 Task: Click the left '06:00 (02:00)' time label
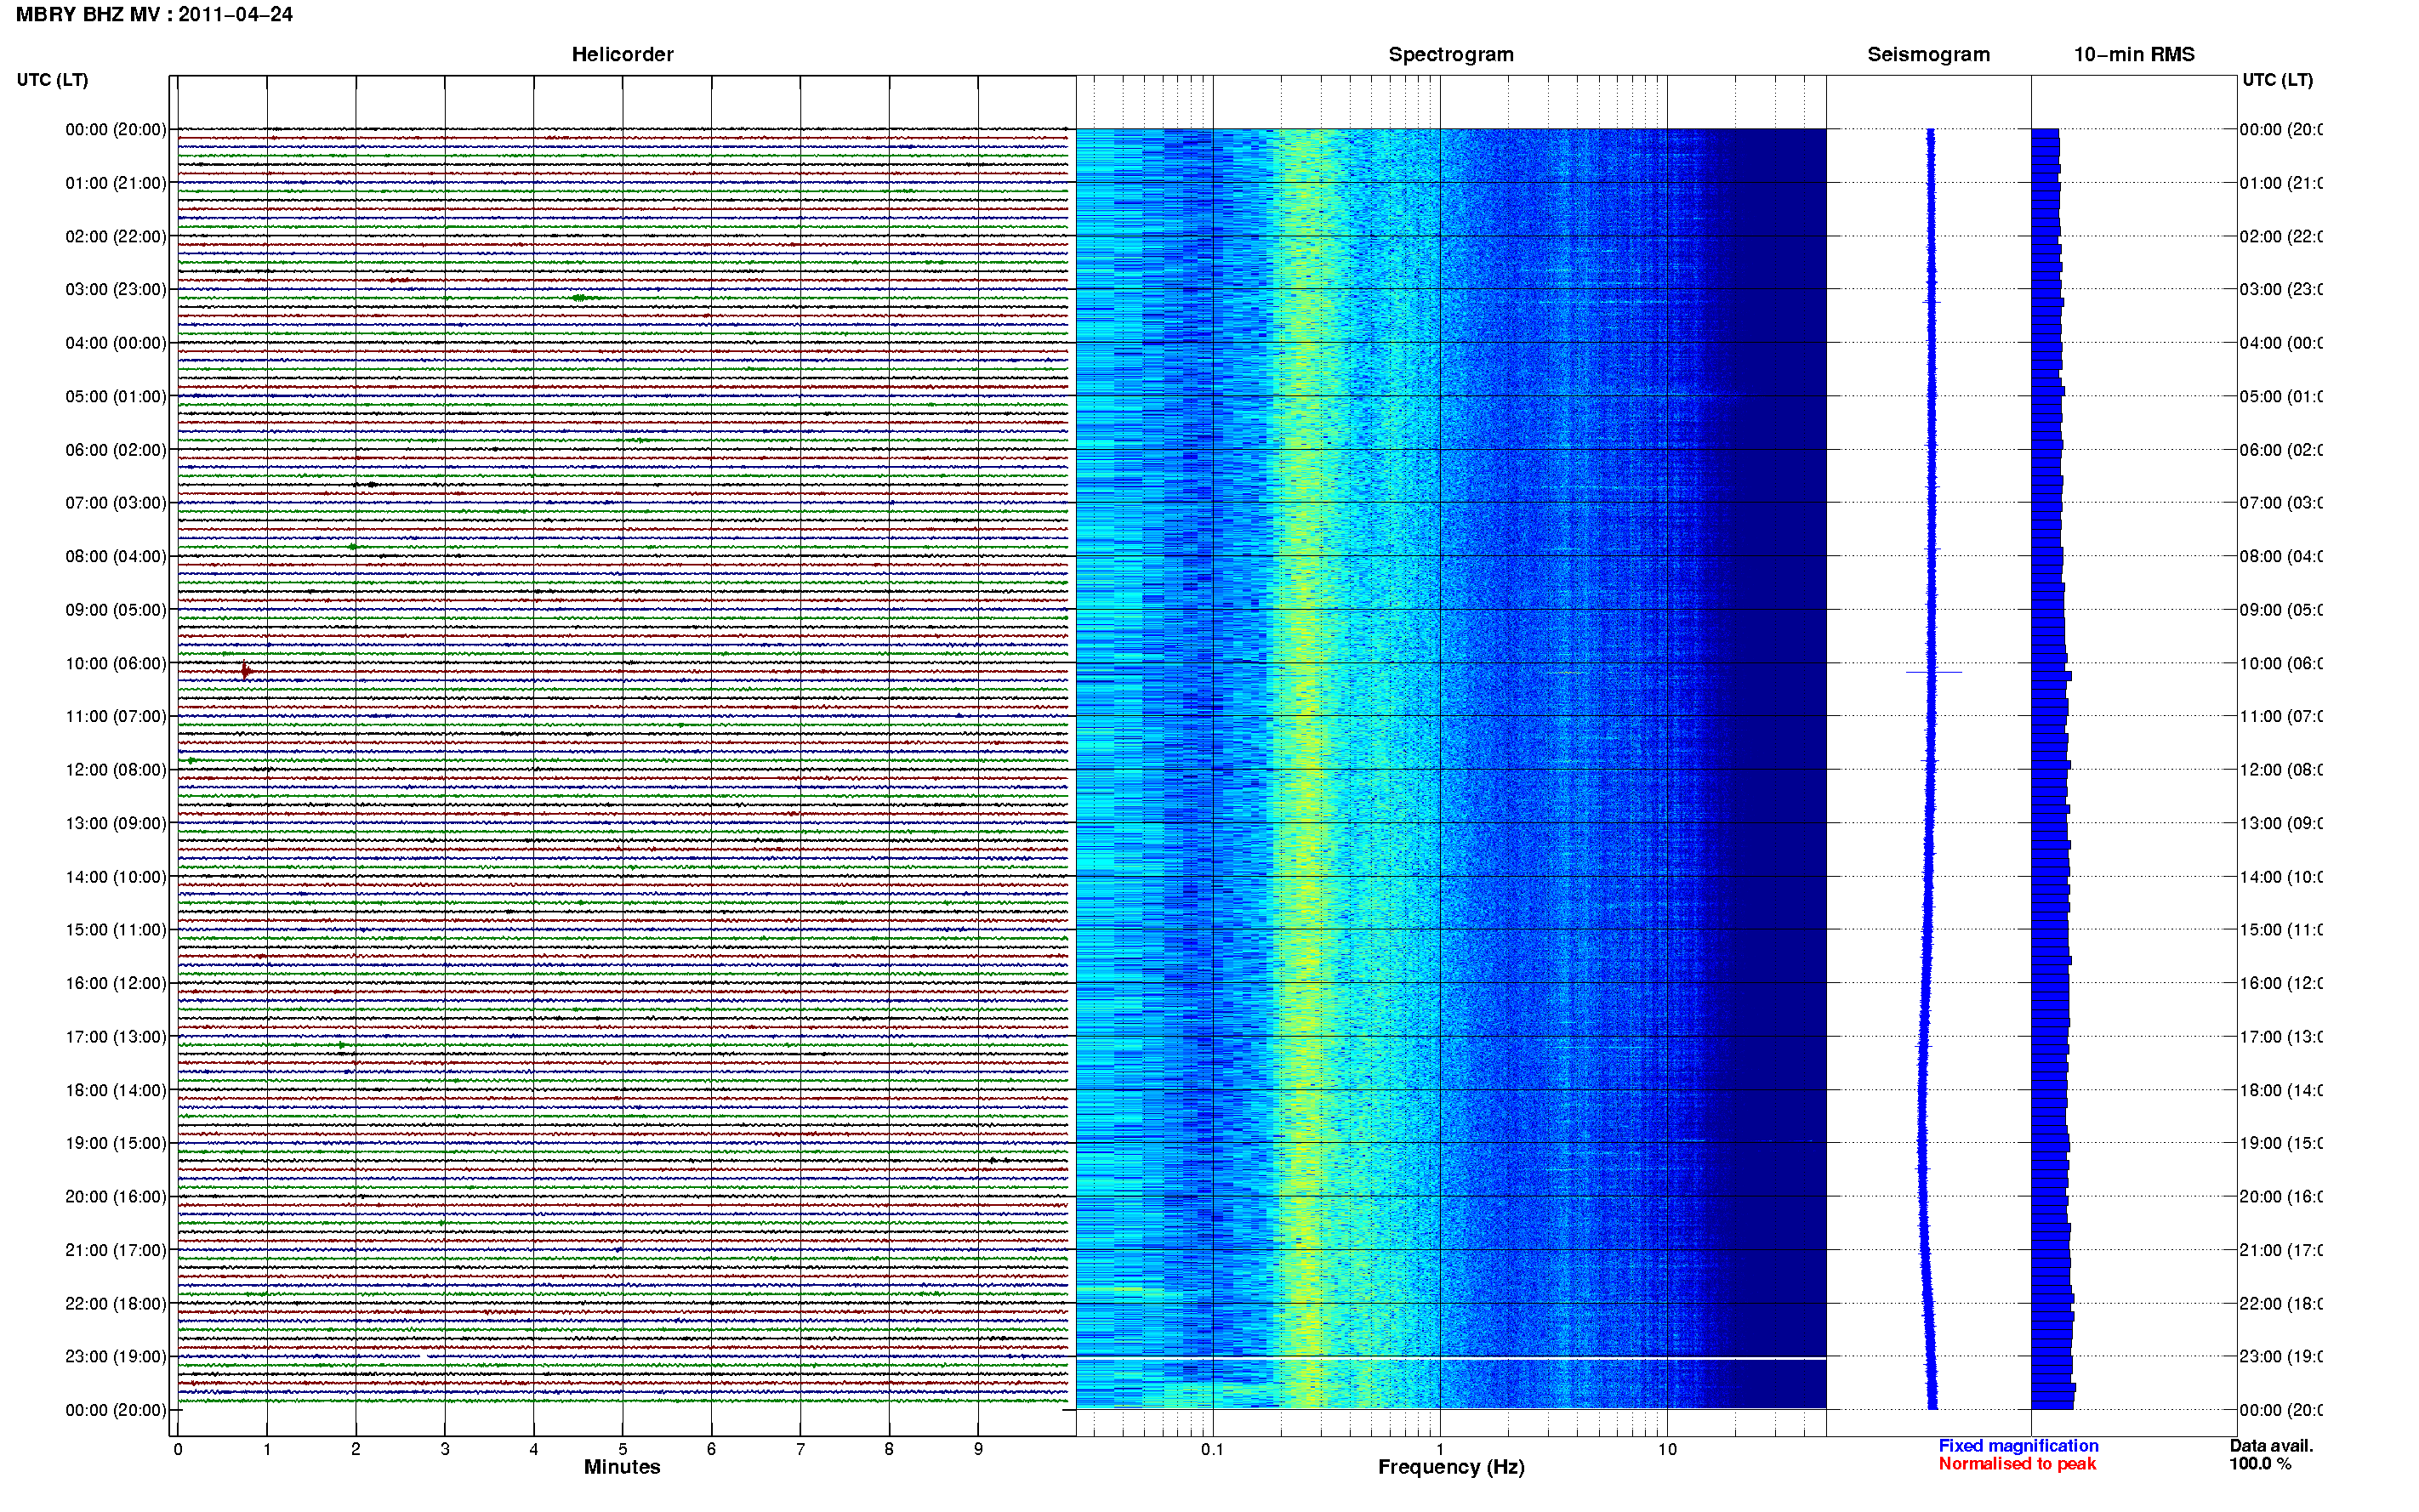(116, 450)
